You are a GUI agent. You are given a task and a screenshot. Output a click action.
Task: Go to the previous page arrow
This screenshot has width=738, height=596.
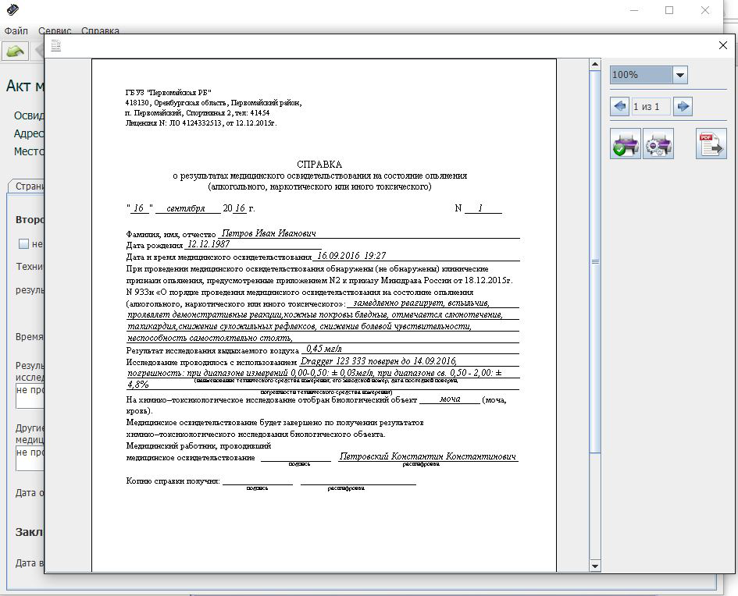(620, 106)
